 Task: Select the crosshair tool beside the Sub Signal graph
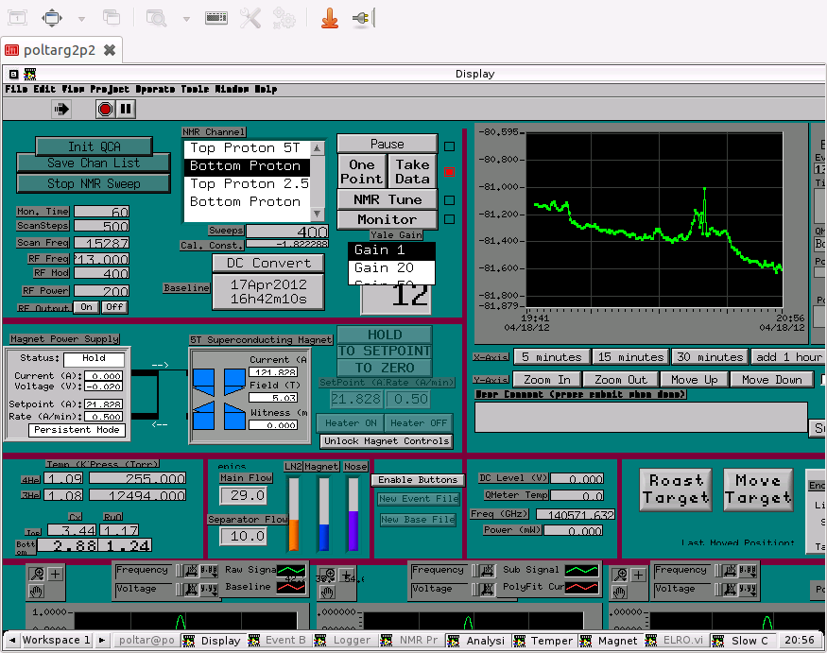point(346,575)
